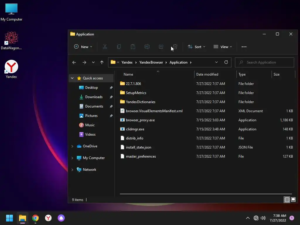Open the New item dropdown
The width and height of the screenshot is (300, 225).
tap(83, 47)
